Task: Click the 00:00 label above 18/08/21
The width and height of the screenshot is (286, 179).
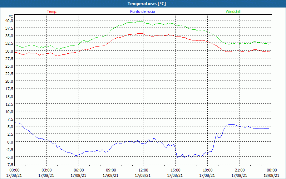Action: (x=272, y=170)
